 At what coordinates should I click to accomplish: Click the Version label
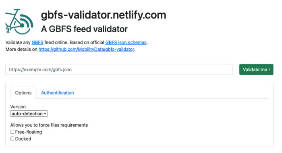(18, 107)
